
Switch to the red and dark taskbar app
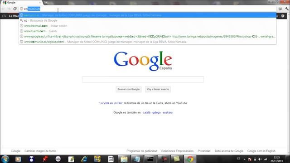164,159
